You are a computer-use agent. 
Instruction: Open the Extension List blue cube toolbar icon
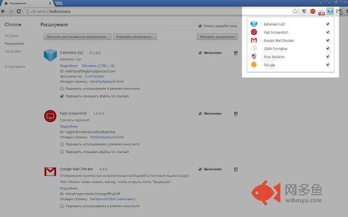coord(330,11)
